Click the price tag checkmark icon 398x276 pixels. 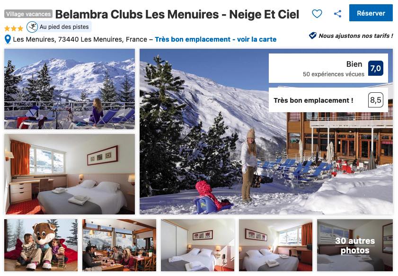point(313,36)
